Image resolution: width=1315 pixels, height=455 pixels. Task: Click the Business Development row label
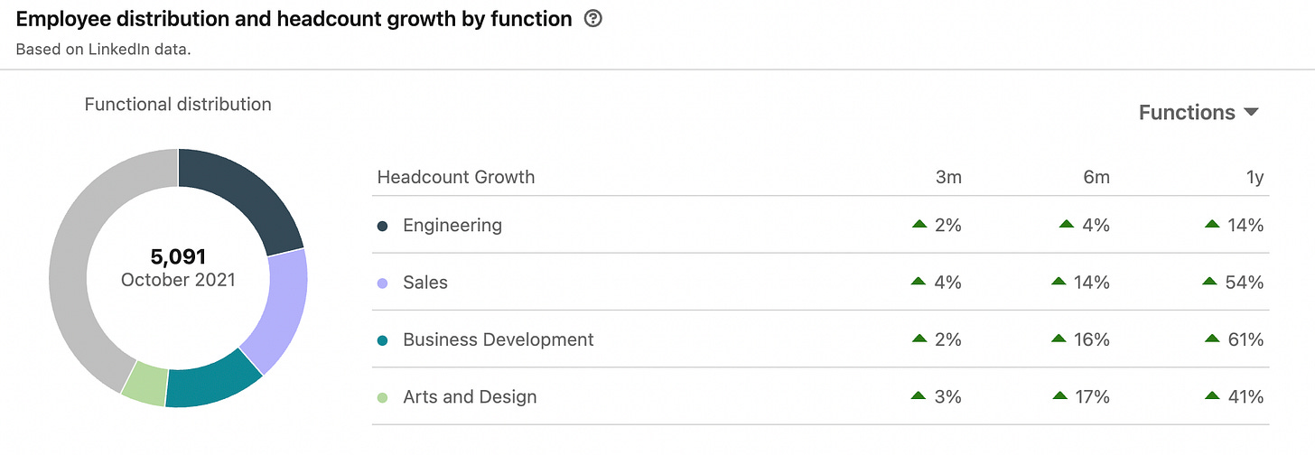(499, 340)
